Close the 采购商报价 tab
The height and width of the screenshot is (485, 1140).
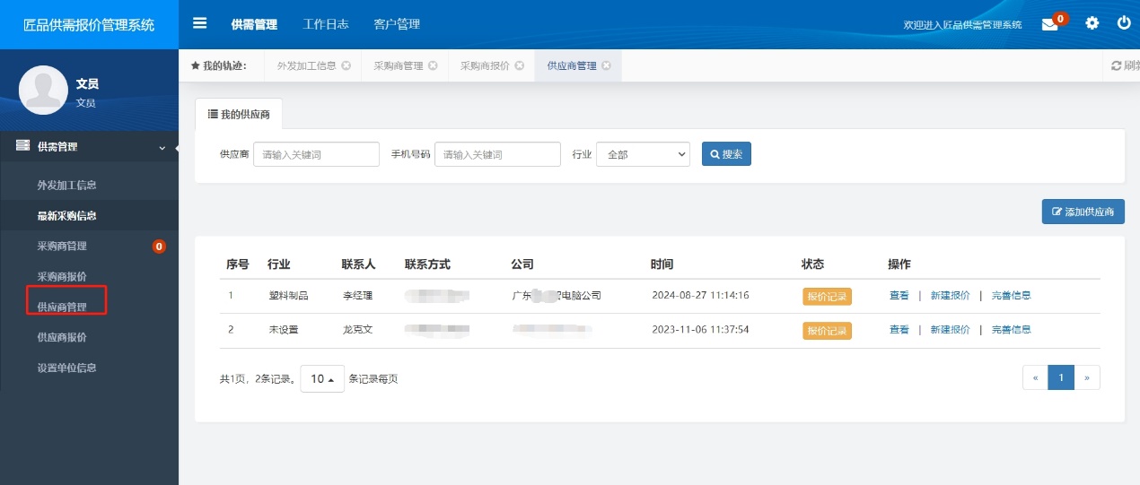(x=519, y=65)
